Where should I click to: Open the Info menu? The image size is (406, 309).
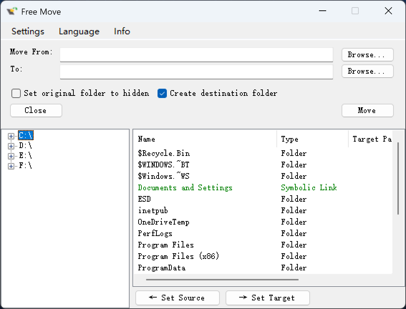pos(122,31)
